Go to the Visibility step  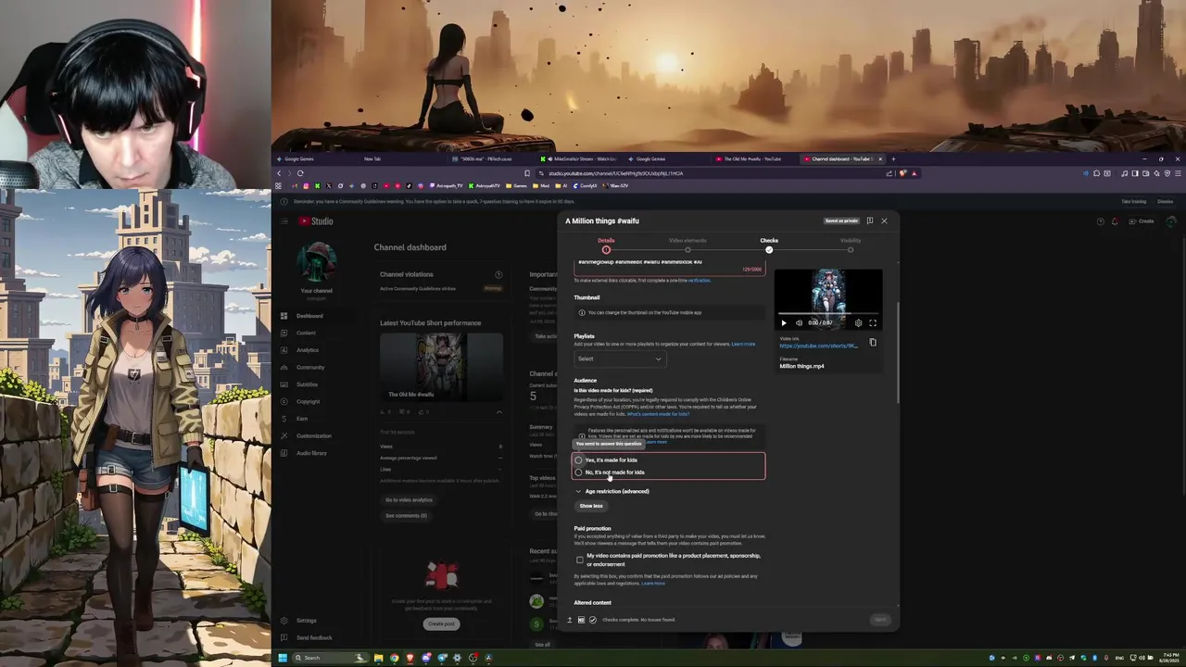point(851,245)
